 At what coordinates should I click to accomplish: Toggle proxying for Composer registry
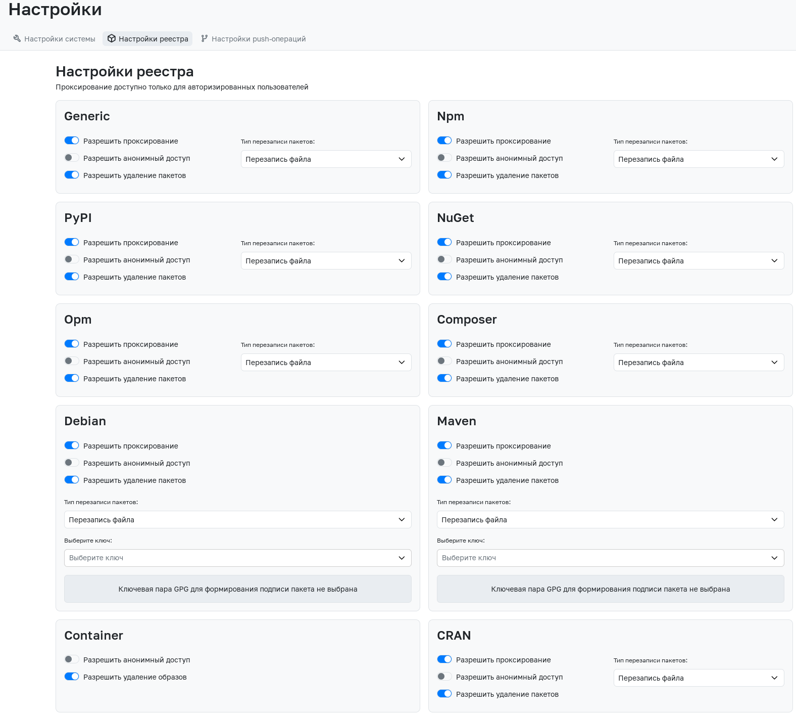tap(444, 344)
